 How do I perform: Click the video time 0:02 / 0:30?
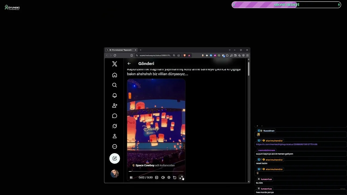tap(146, 178)
